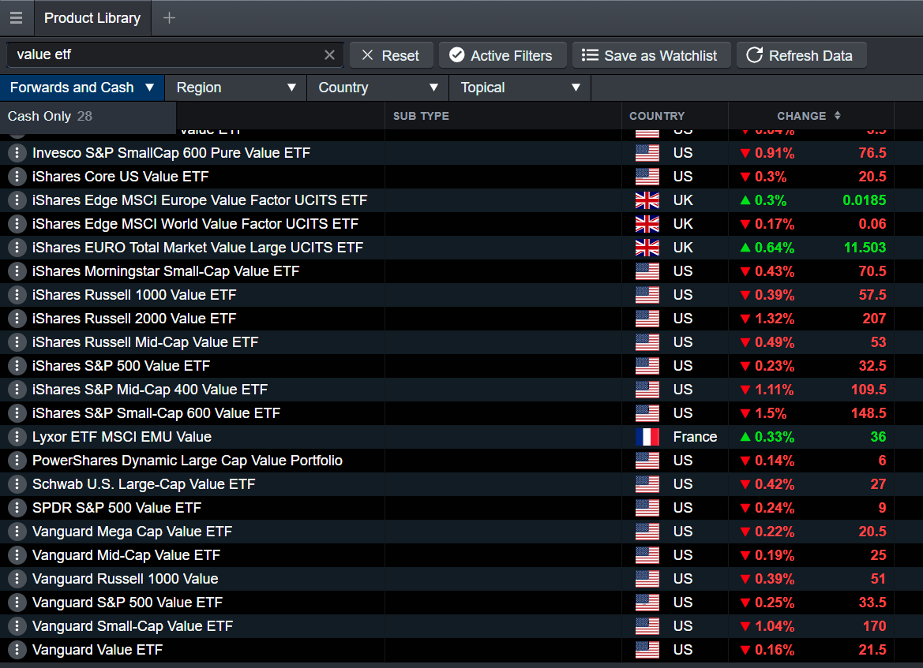Open row options for PowerShares Dynamic Large Cap Value Portfolio
923x668 pixels.
point(17,461)
